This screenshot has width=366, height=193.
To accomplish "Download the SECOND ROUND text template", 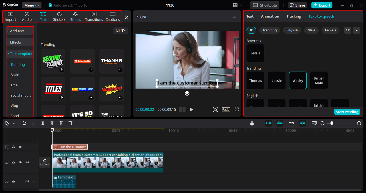I will [62, 70].
